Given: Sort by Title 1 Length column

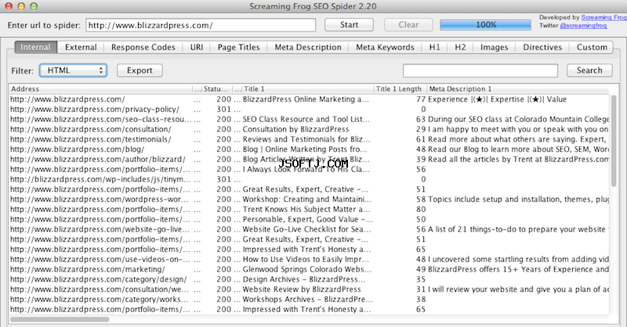Looking at the screenshot, I should [399, 89].
